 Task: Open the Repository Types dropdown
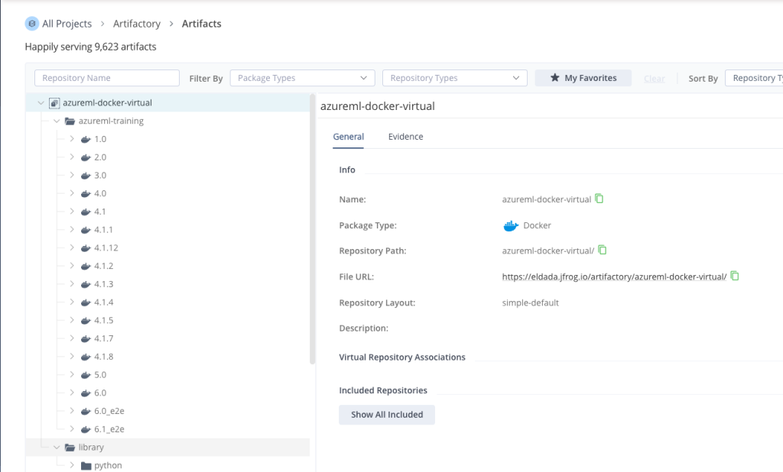[454, 78]
